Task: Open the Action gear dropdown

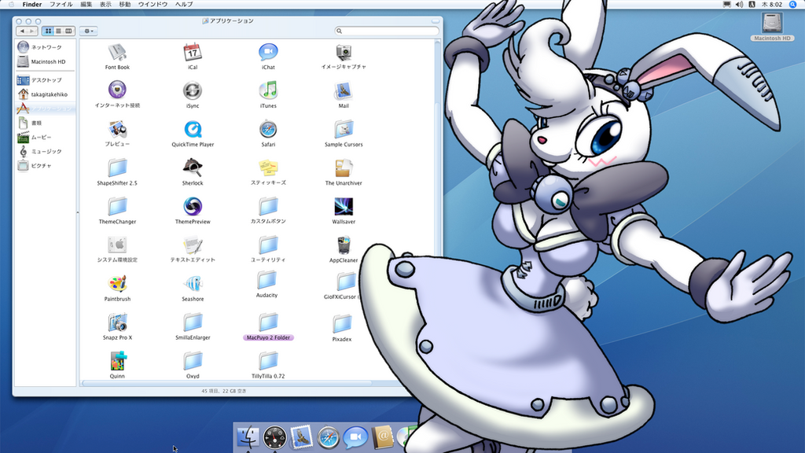Action: 89,31
